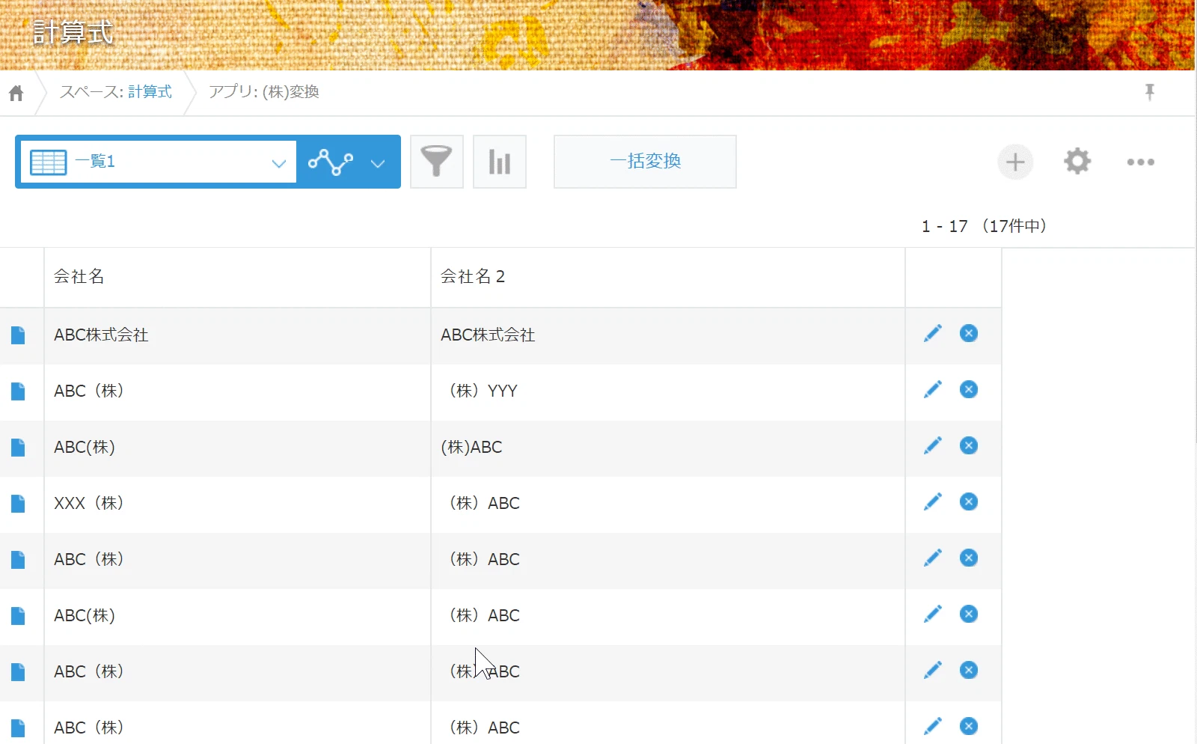The height and width of the screenshot is (744, 1197).
Task: Open the 計算式 space link
Action: 150,92
